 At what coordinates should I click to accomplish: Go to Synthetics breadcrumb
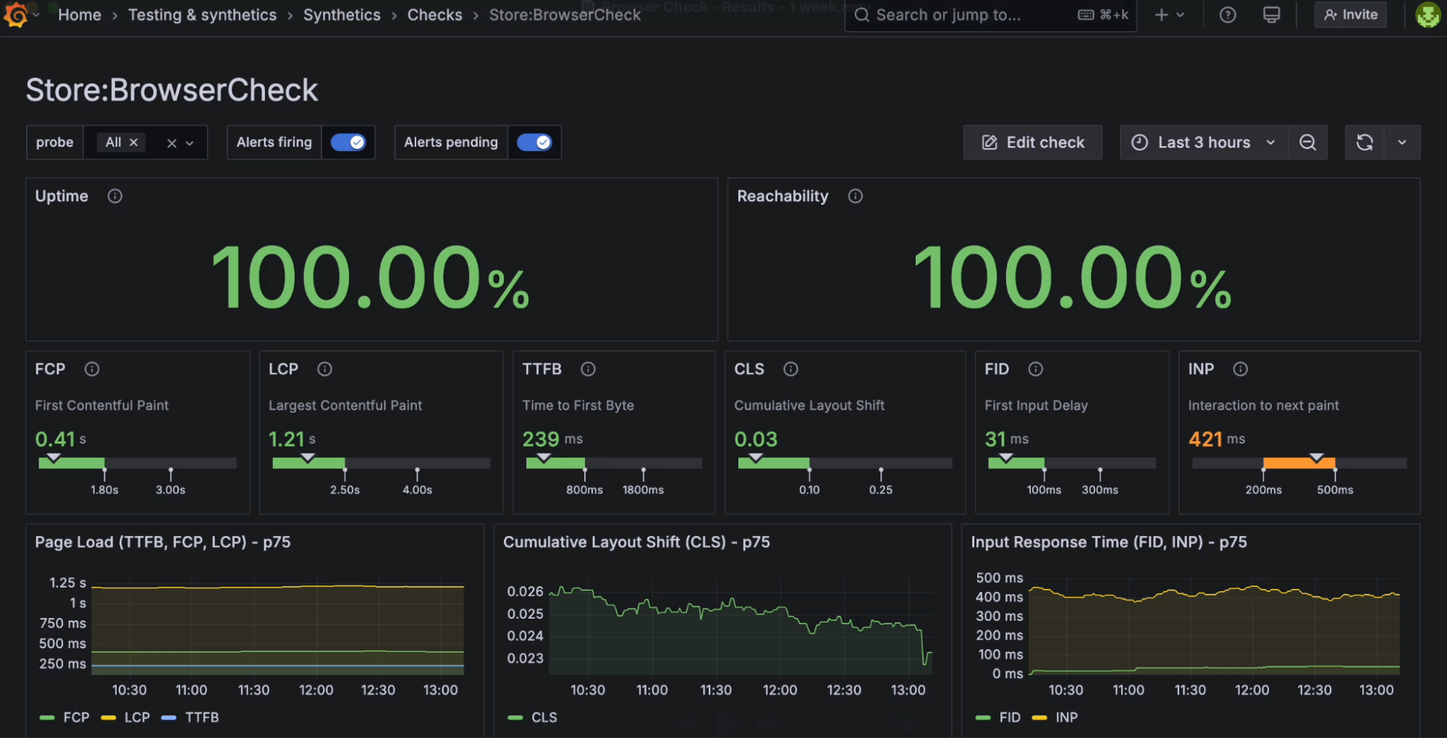point(342,15)
